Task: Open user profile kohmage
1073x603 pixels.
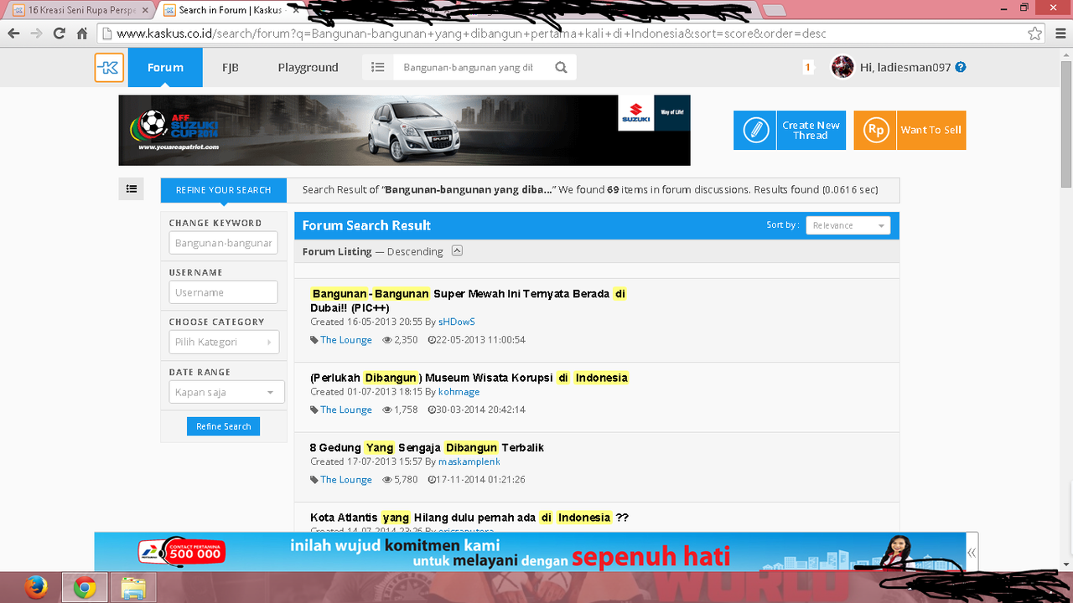Action: (459, 391)
